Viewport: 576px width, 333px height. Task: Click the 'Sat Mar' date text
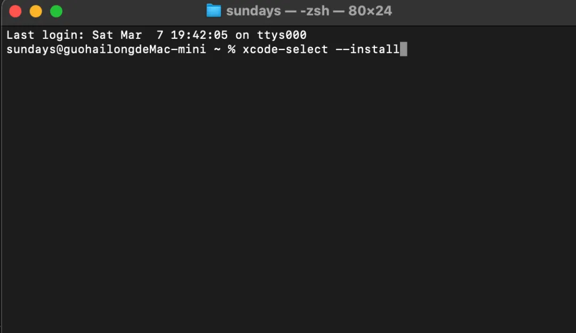tap(117, 35)
